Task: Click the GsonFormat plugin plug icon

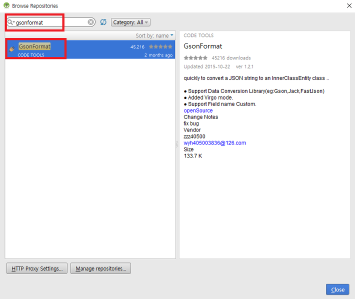Action: 12,49
